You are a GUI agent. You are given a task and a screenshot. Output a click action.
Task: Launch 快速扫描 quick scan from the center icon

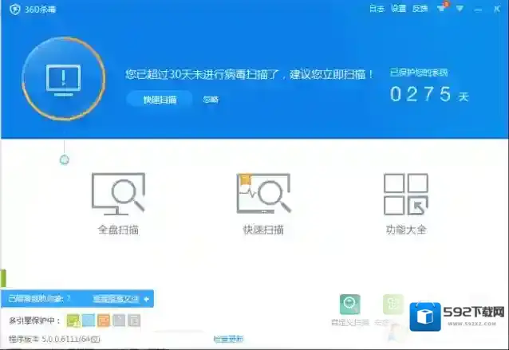pyautogui.click(x=262, y=195)
